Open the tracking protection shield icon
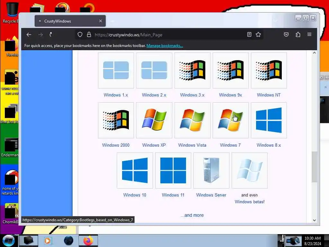 tap(80, 35)
